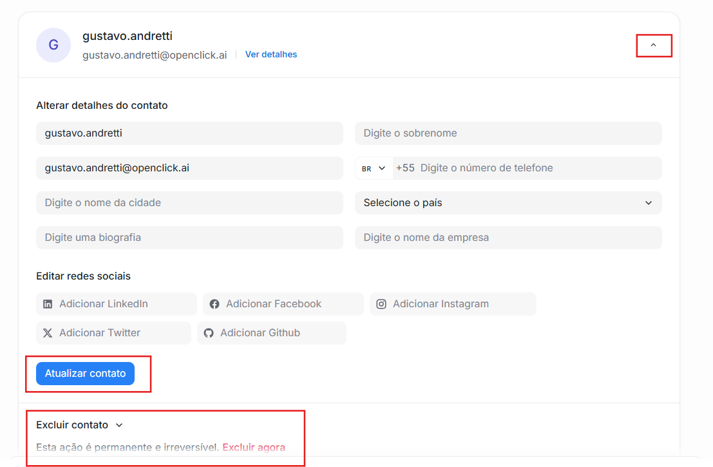This screenshot has width=713, height=467.
Task: Open the Ver detalhes link
Action: point(271,55)
